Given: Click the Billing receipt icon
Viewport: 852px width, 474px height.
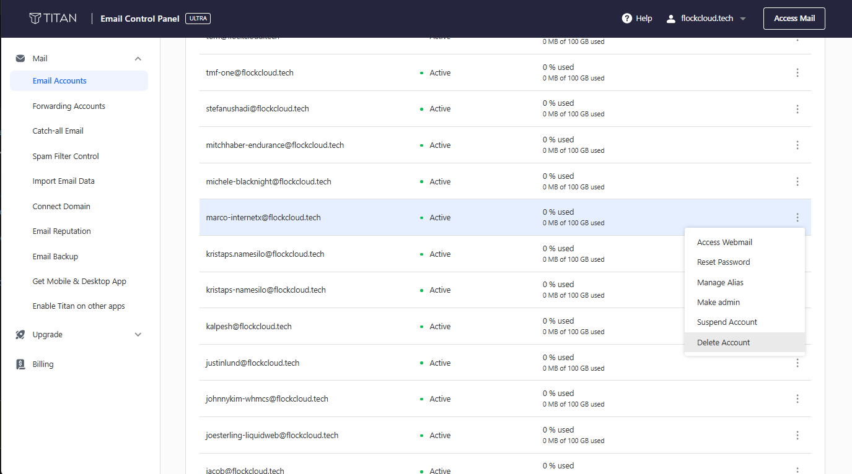Looking at the screenshot, I should (x=20, y=364).
